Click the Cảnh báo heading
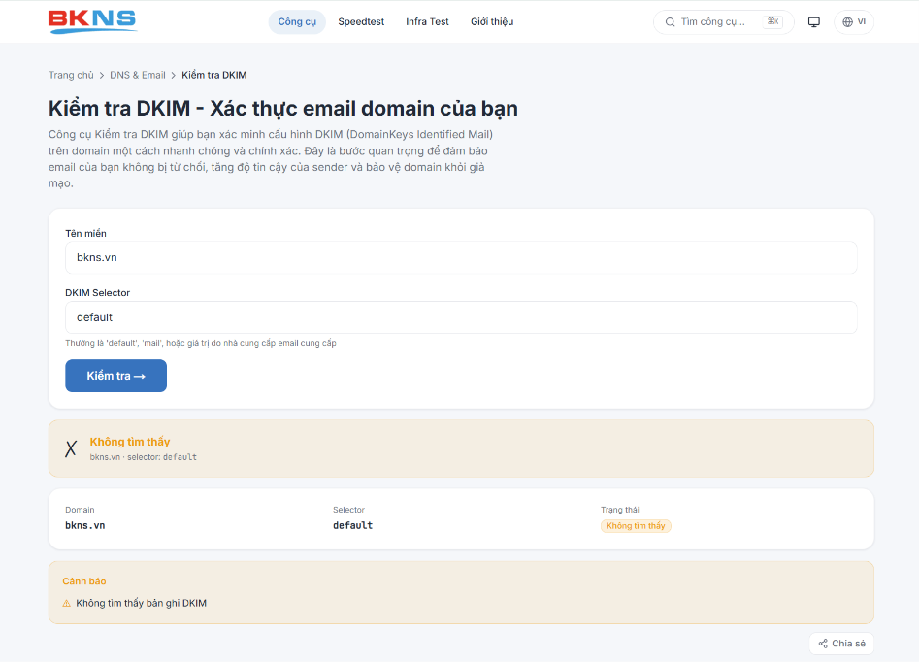Image resolution: width=919 pixels, height=662 pixels. (x=84, y=581)
